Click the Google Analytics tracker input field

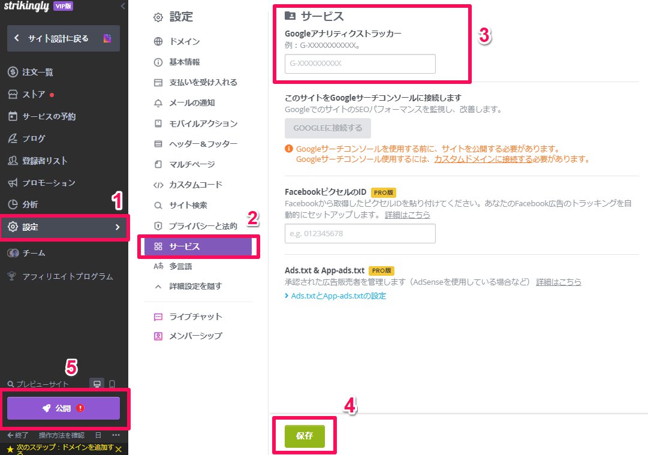click(x=360, y=64)
